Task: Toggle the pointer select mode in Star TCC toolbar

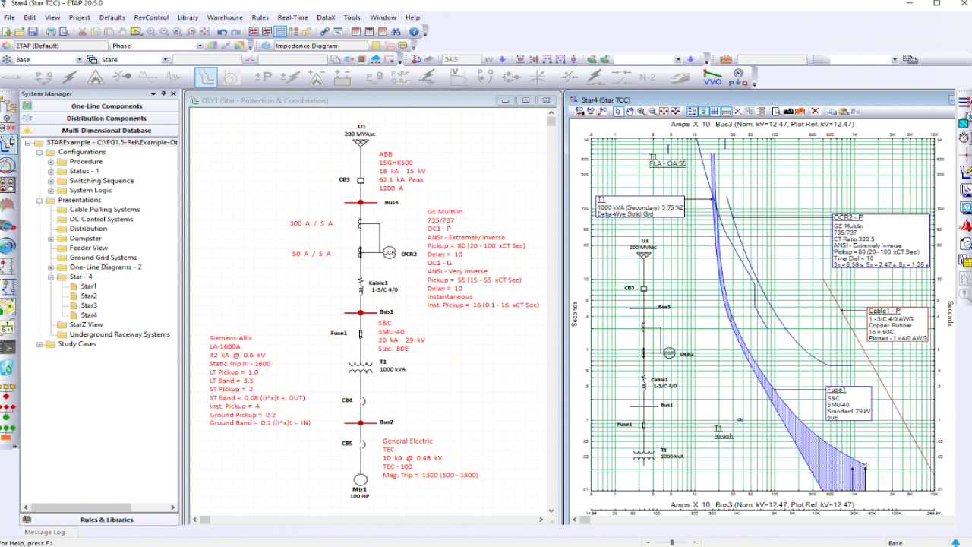Action: 618,112
